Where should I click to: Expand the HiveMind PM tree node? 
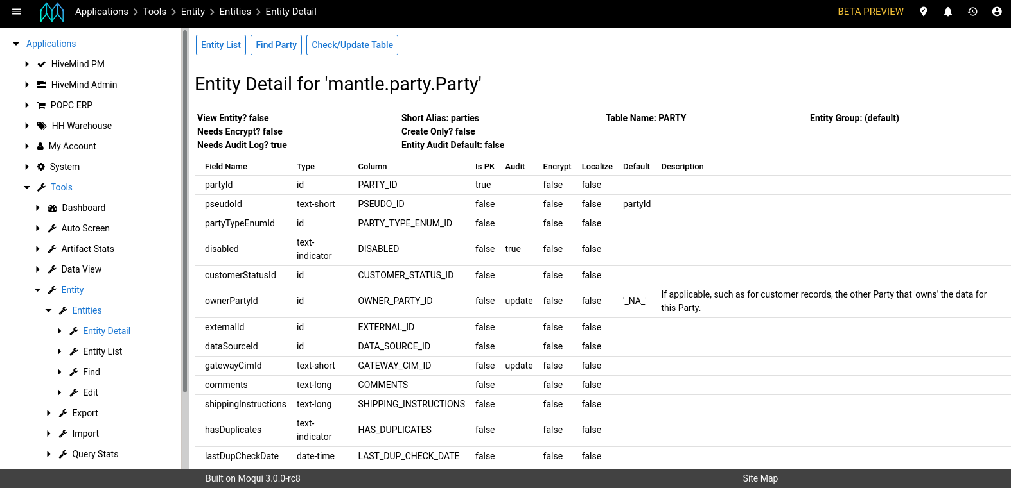coord(27,64)
